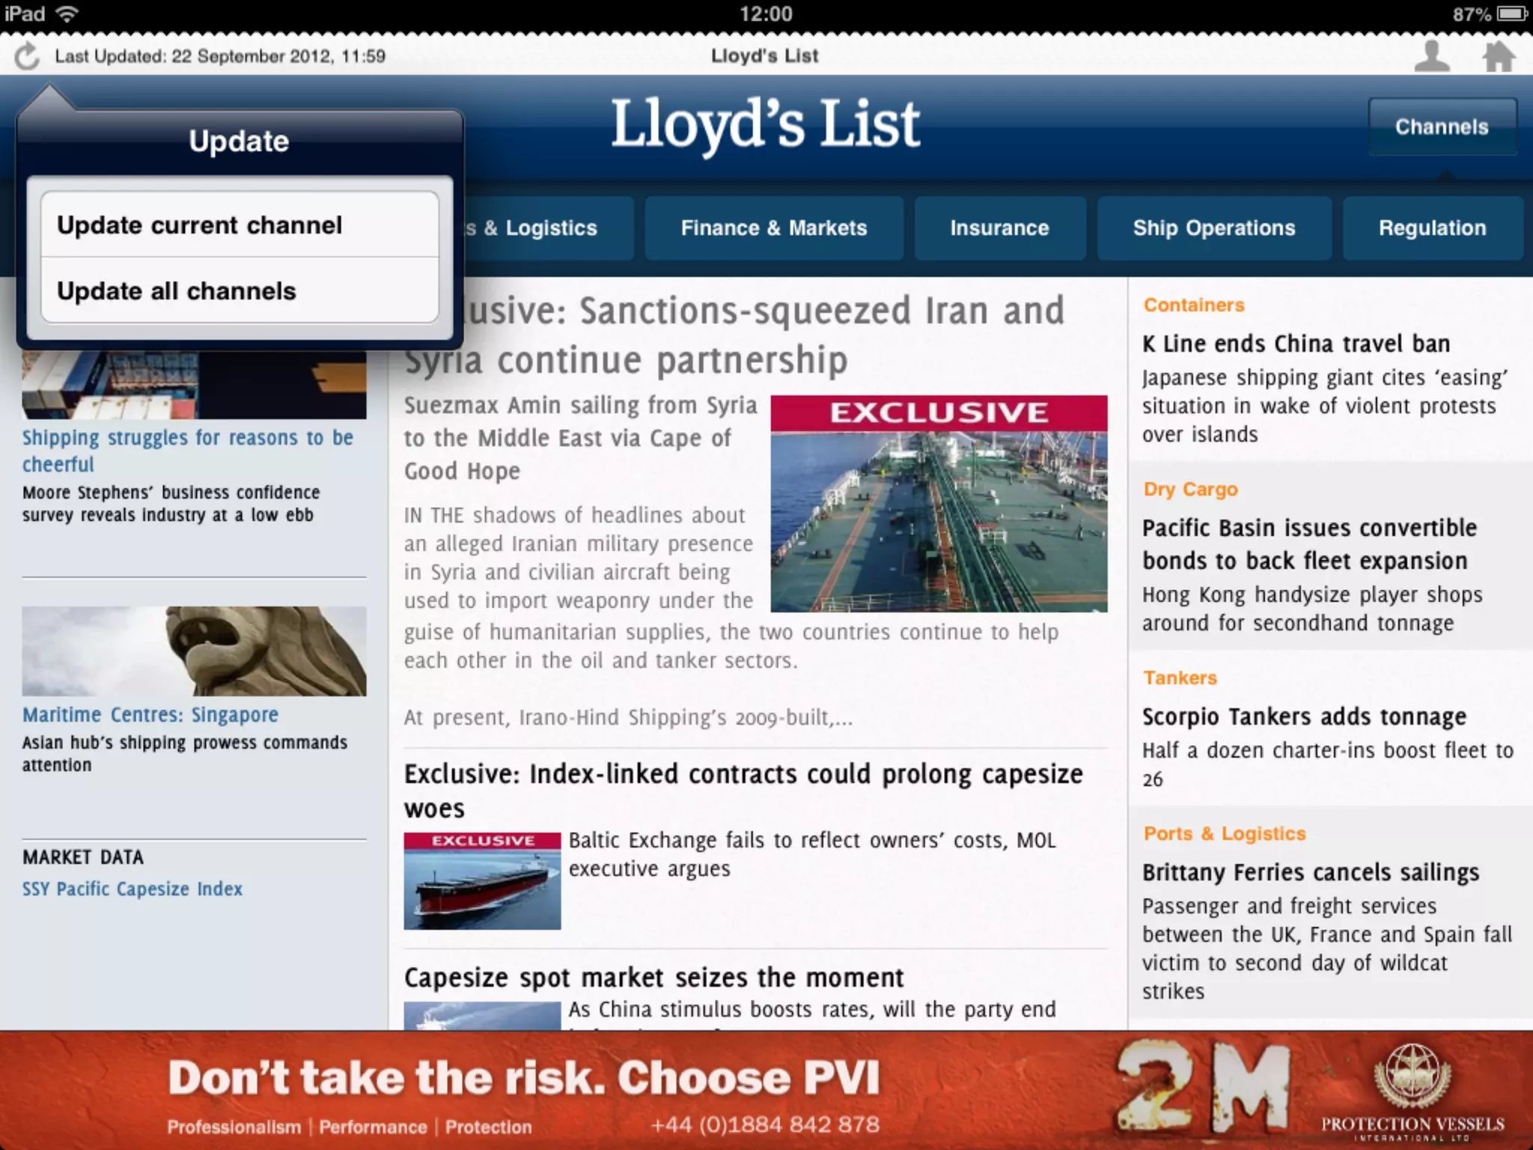Tap the PVI advertisement banner
The height and width of the screenshot is (1150, 1533).
click(766, 1090)
